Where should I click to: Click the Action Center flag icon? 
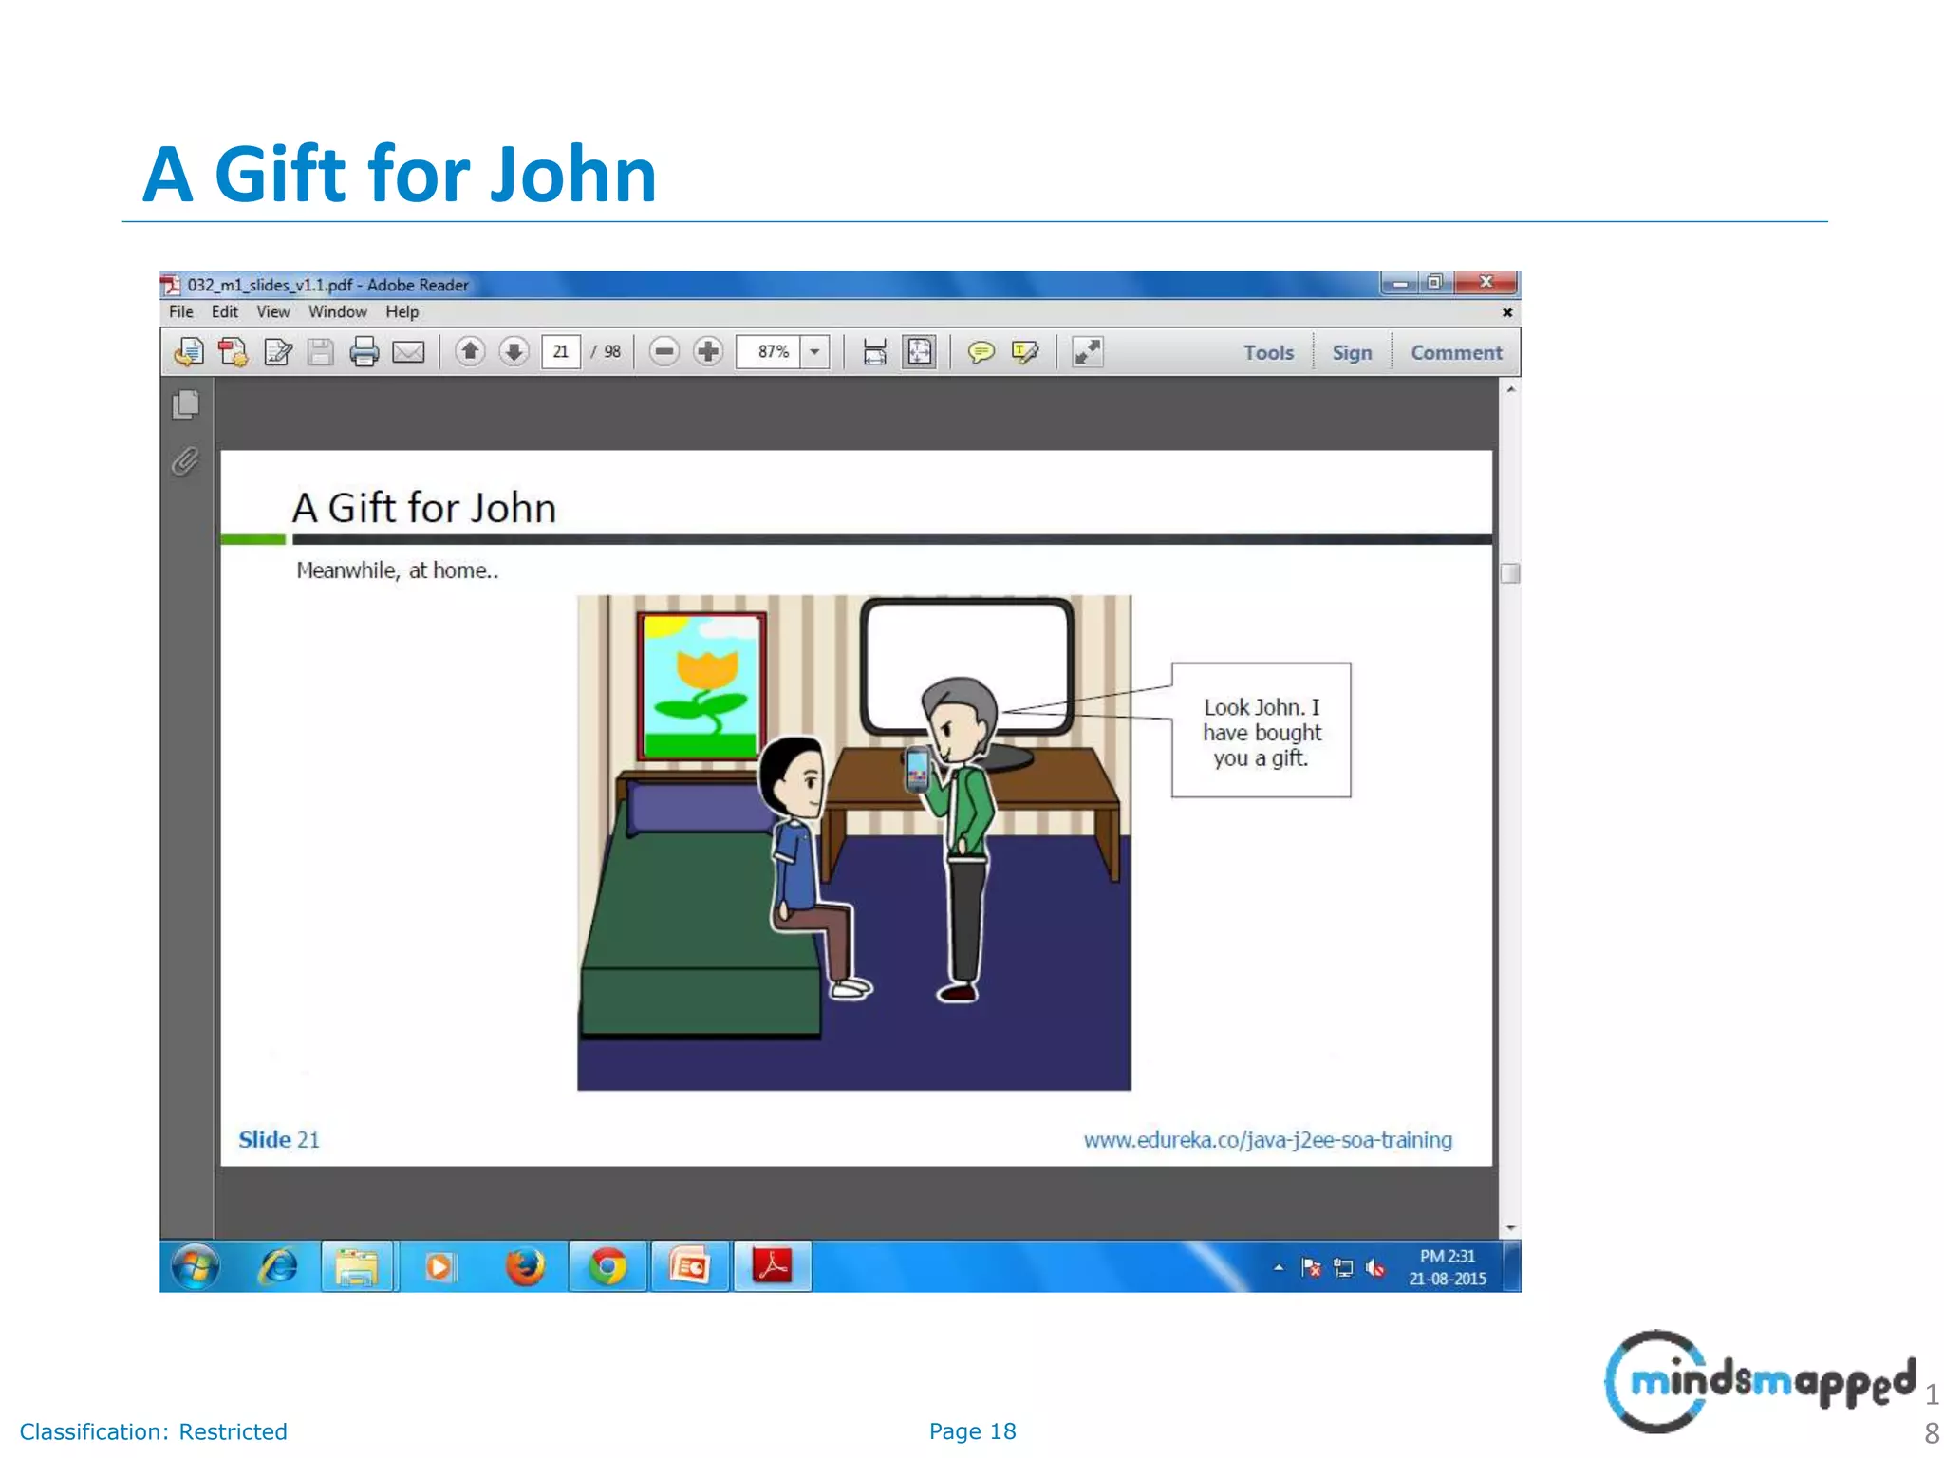(1311, 1267)
